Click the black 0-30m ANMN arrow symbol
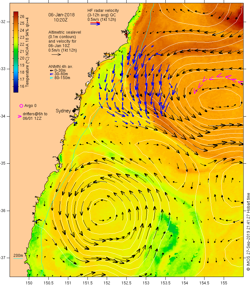This screenshot has width=250, height=285. point(51,70)
